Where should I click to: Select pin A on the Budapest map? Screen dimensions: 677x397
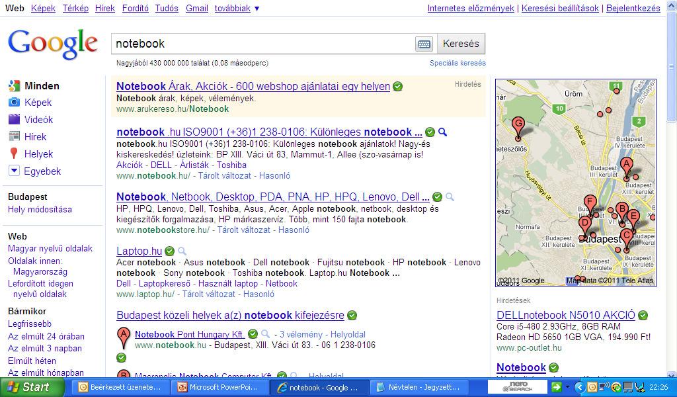[x=627, y=168]
